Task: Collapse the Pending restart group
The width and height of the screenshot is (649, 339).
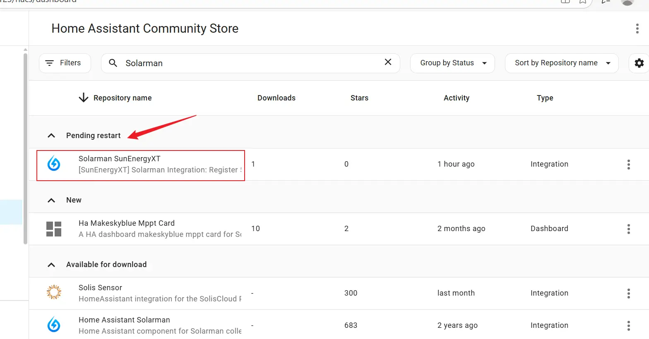Action: 51,136
